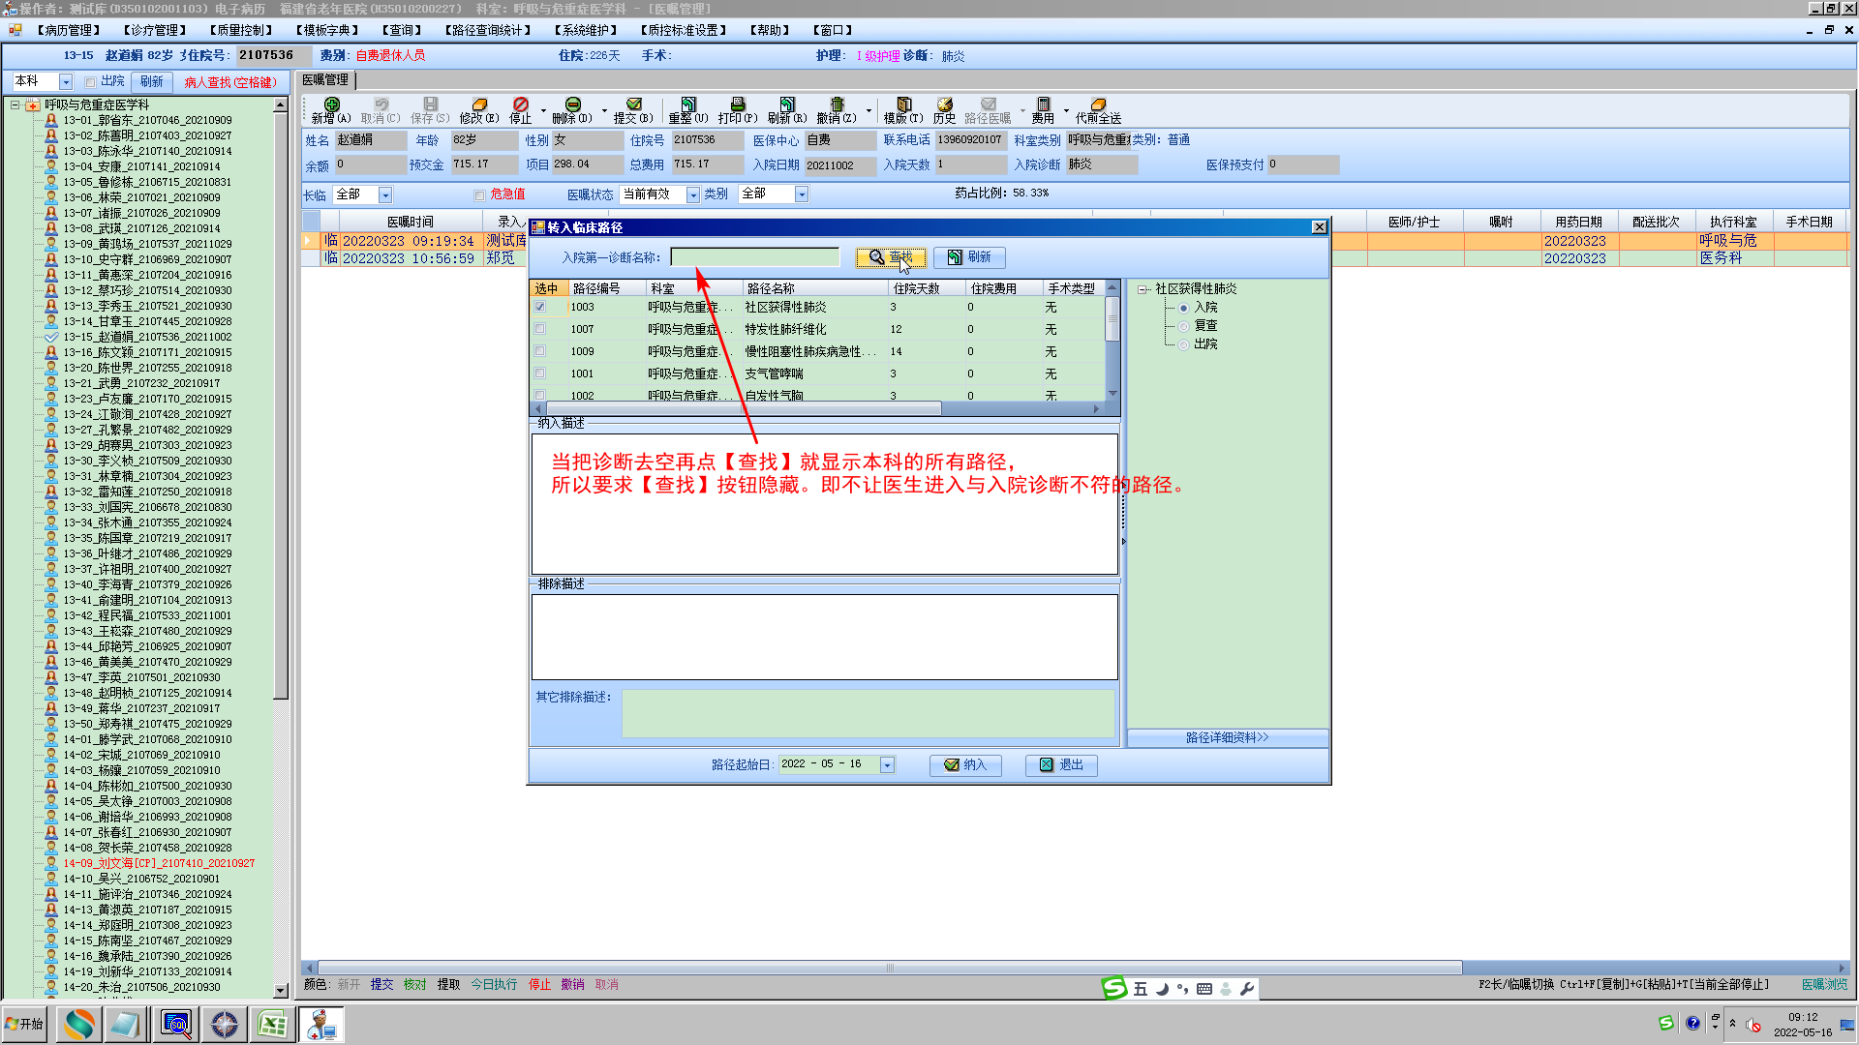Click the 提交 submit toolbar icon
This screenshot has height=1045, width=1859.
(633, 104)
